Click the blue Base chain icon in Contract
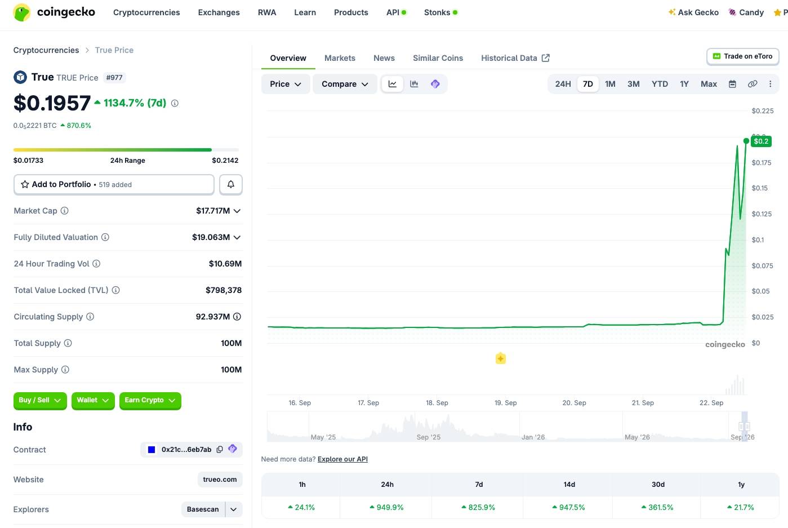Screen dimensions: 788x528 (x=152, y=450)
